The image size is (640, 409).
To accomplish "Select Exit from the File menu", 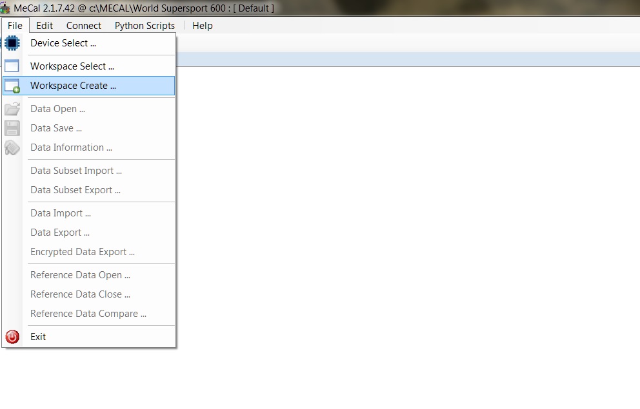I will [x=89, y=337].
